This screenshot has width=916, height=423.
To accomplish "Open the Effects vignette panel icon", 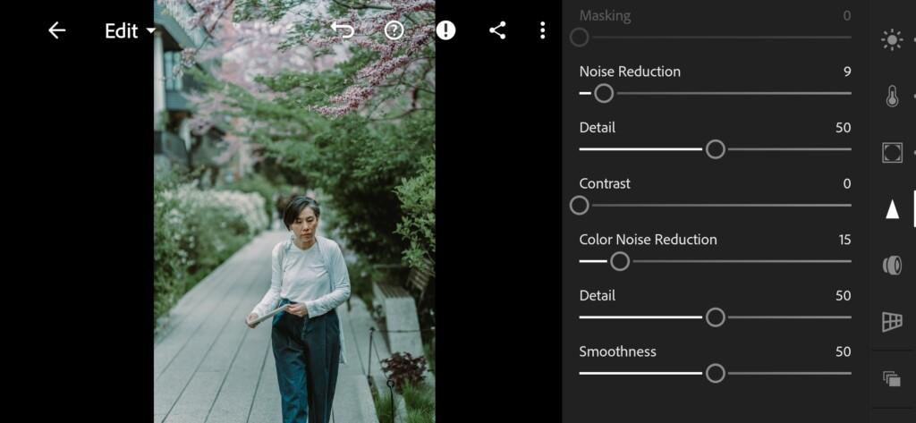I will pos(892,152).
